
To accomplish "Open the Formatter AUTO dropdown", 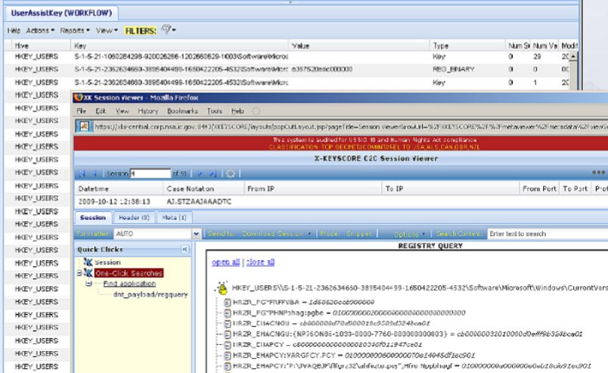I will pos(196,234).
